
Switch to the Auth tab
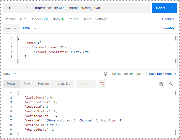pos(23,19)
